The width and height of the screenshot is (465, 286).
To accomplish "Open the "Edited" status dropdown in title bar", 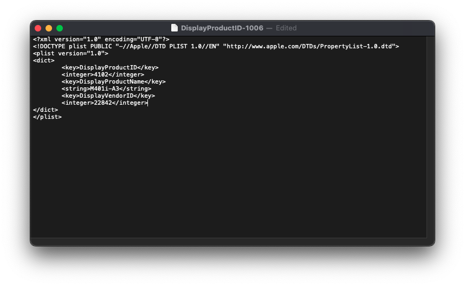I will pyautogui.click(x=286, y=28).
